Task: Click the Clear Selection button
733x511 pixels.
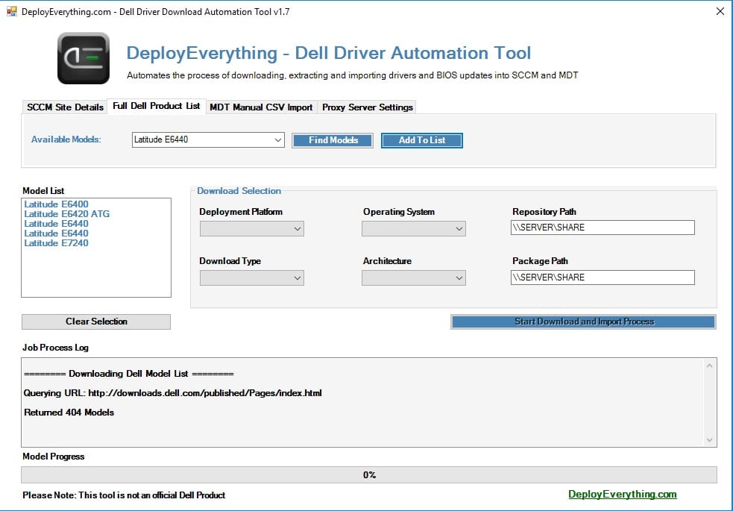Action: pos(96,322)
